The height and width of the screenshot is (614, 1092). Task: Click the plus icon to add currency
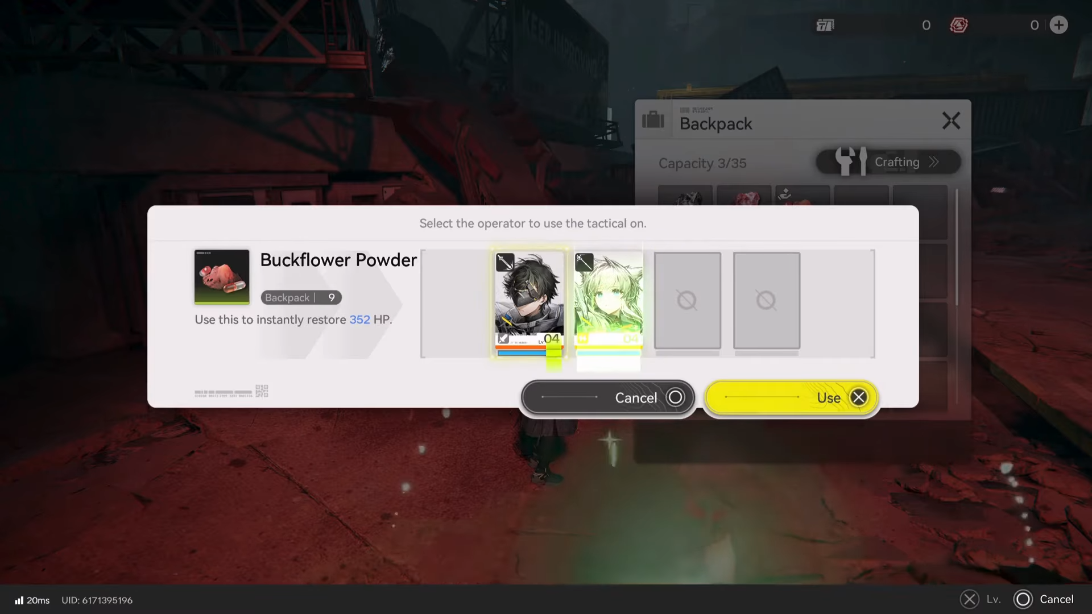(x=1058, y=25)
